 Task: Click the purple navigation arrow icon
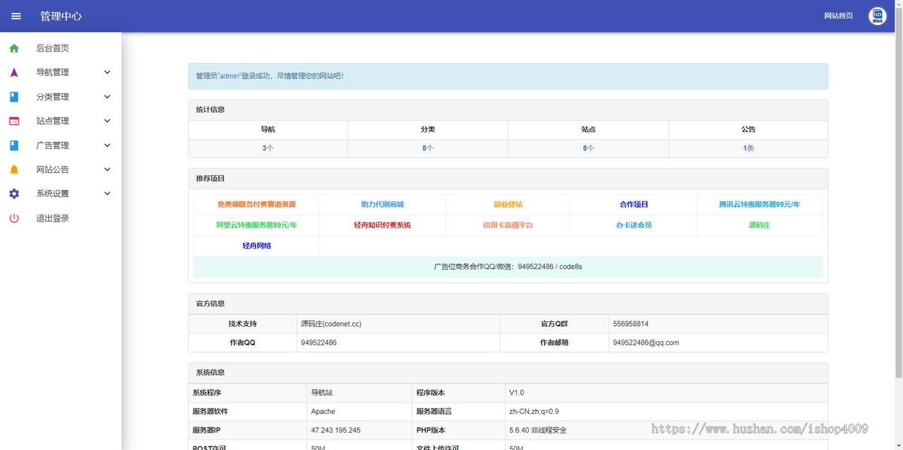click(14, 72)
